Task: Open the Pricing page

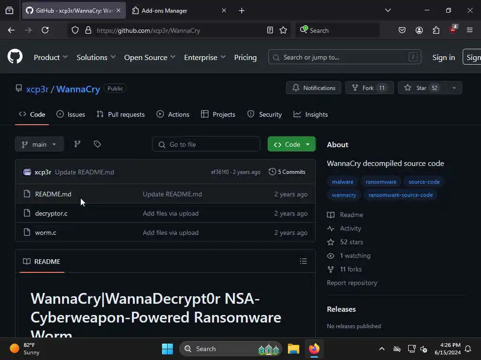Action: (245, 57)
